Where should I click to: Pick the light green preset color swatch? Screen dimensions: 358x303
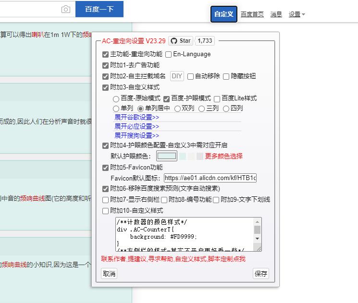(183, 156)
